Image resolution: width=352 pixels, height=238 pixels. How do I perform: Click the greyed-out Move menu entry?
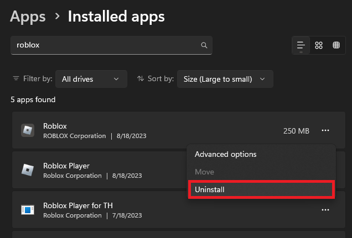(x=204, y=172)
